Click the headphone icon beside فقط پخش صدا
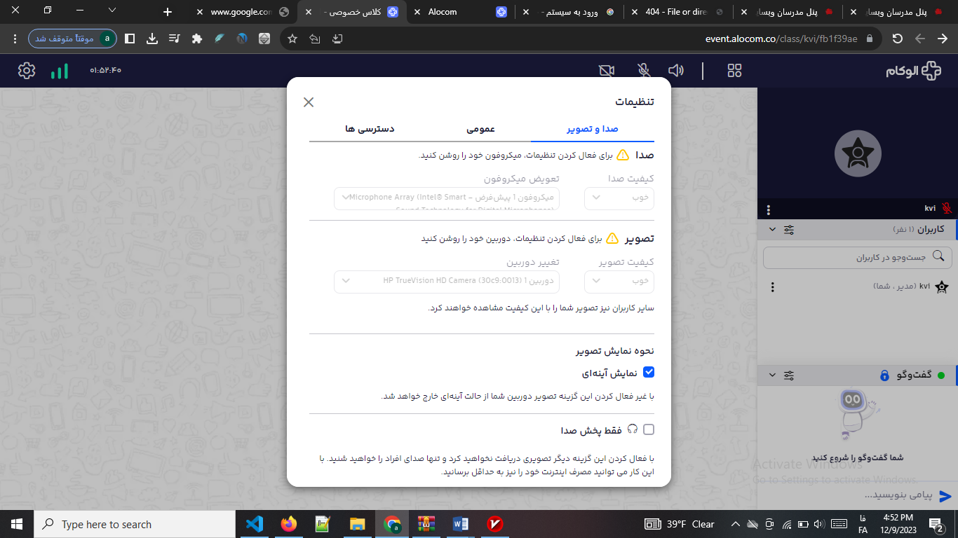 coord(633,429)
